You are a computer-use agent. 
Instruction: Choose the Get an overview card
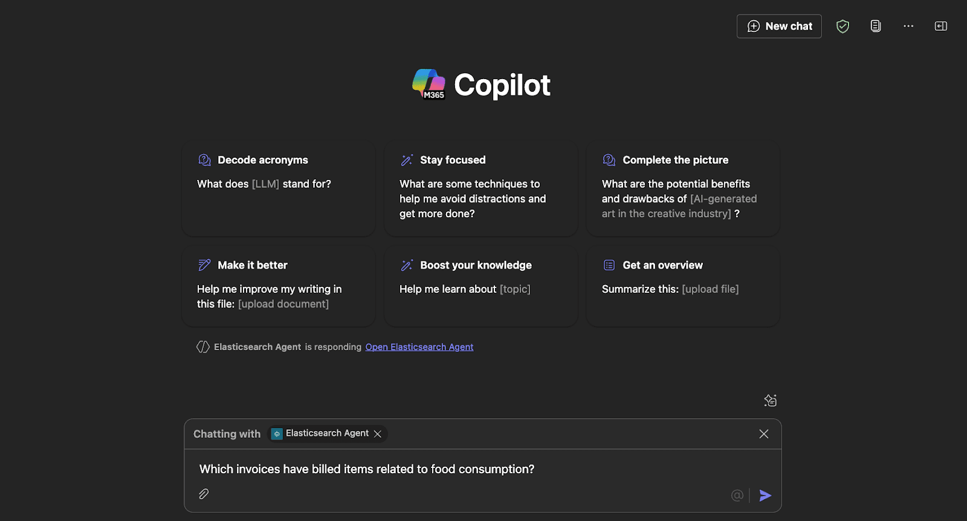point(683,286)
